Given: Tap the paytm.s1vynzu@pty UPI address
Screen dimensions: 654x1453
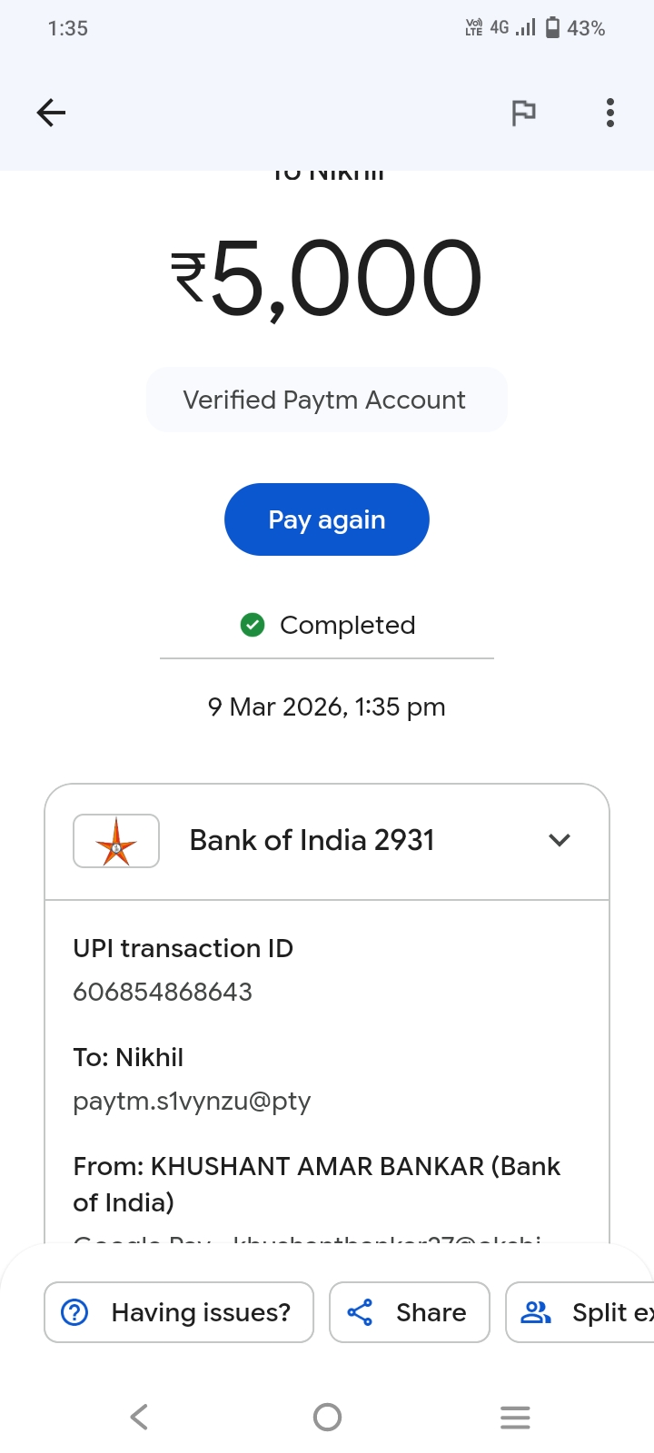Looking at the screenshot, I should (192, 1101).
